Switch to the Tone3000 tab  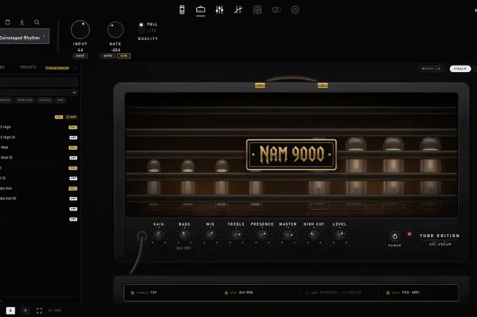tap(57, 68)
